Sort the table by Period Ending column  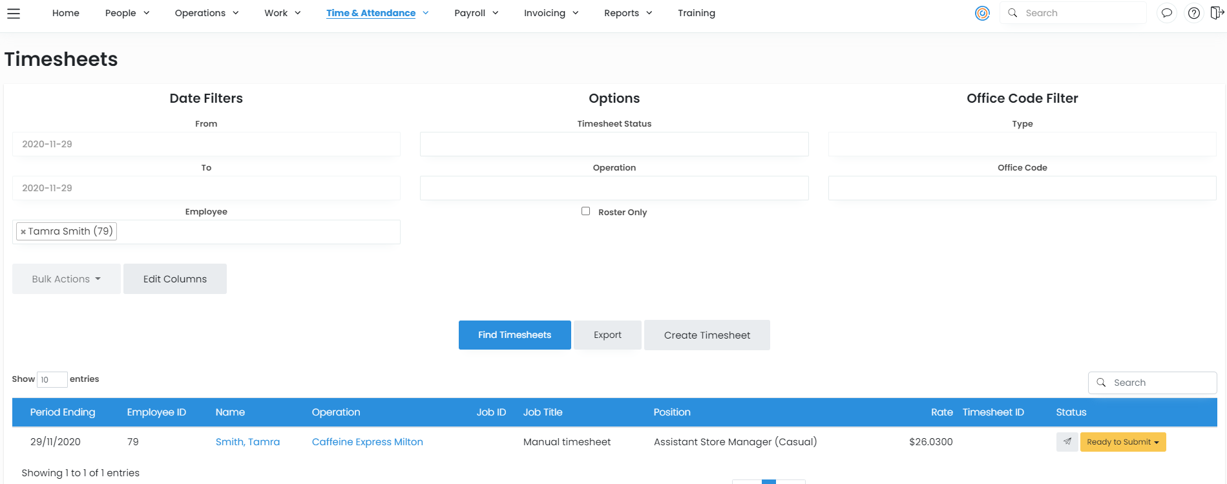coord(63,412)
